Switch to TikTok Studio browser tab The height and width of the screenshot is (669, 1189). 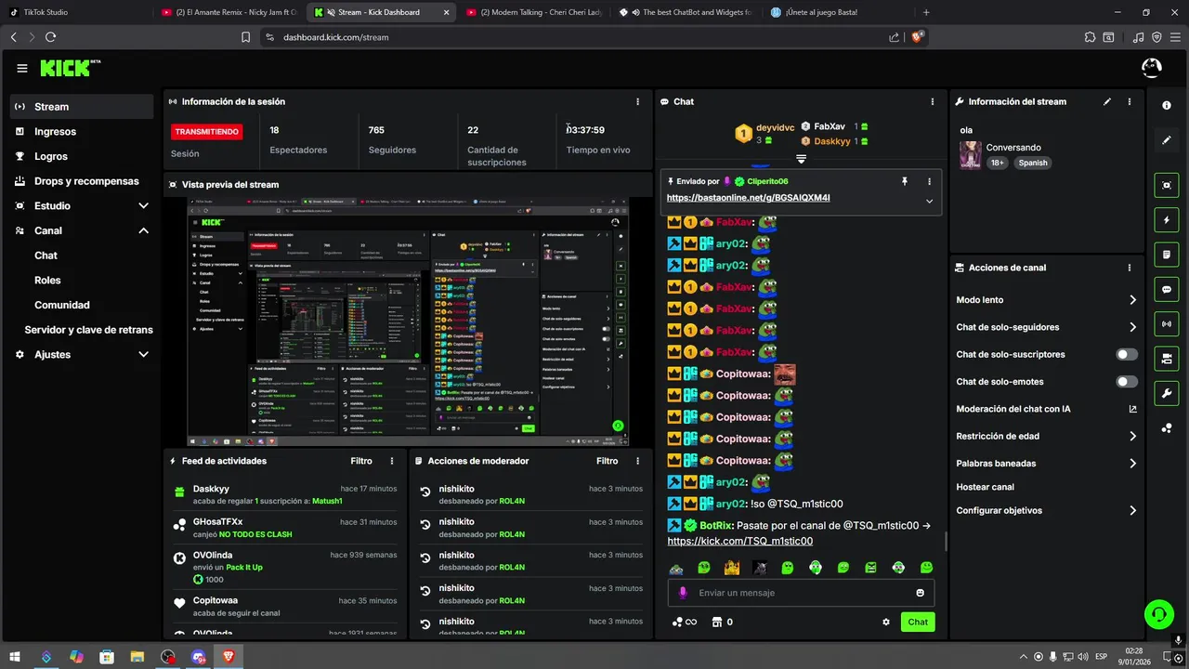(74, 12)
